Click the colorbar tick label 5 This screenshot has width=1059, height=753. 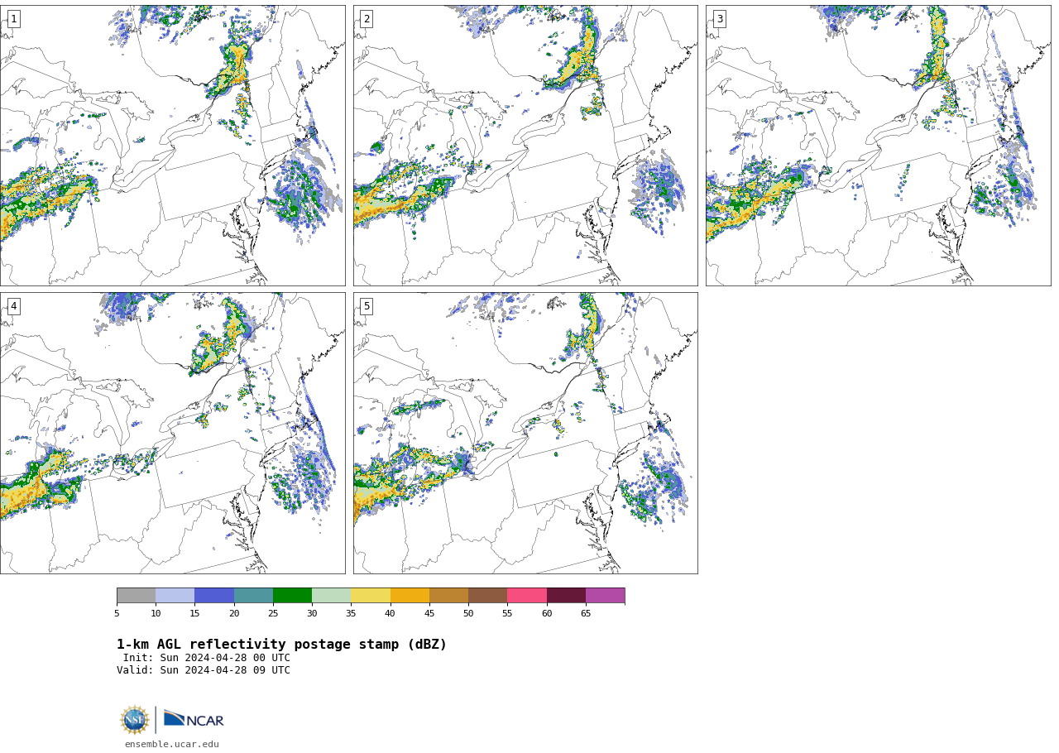click(x=117, y=613)
